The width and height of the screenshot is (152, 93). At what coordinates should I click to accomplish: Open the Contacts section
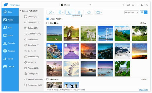click(10, 43)
